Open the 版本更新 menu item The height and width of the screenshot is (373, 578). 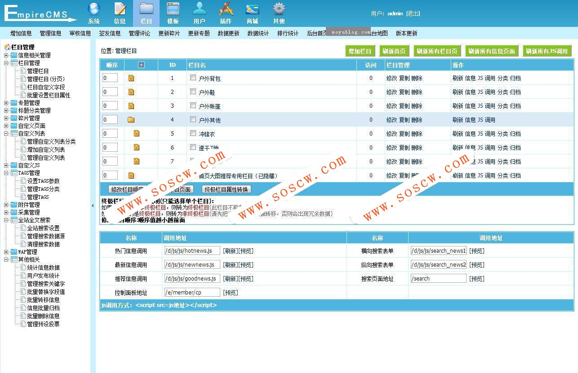point(407,33)
